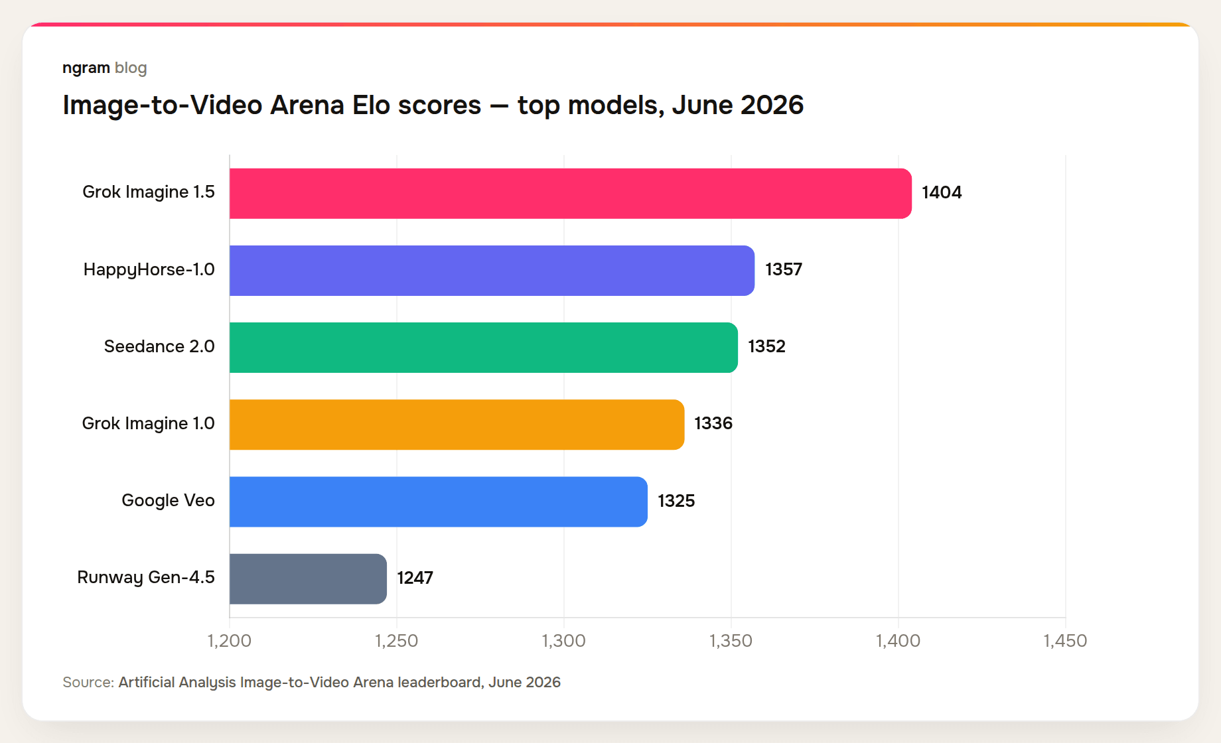Click the 1,450 x-axis tick label
Image resolution: width=1221 pixels, height=743 pixels.
click(x=1065, y=640)
